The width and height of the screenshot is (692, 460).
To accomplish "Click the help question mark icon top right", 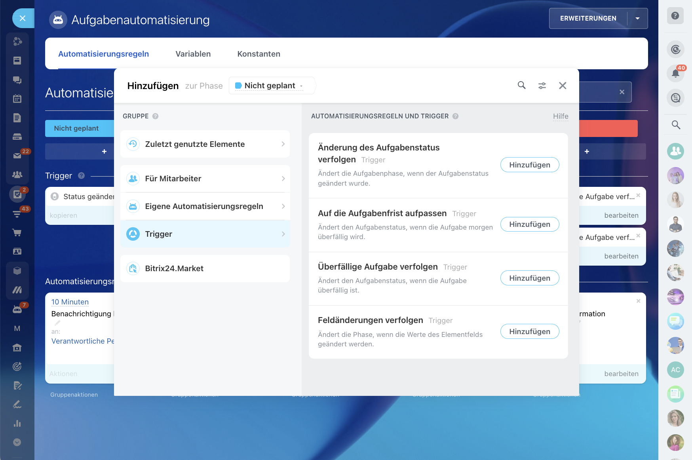I will click(675, 16).
